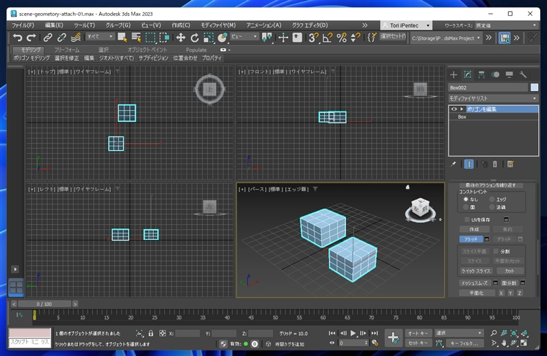547x356 pixels.
Task: Open the project path dropdown
Action: point(446,38)
